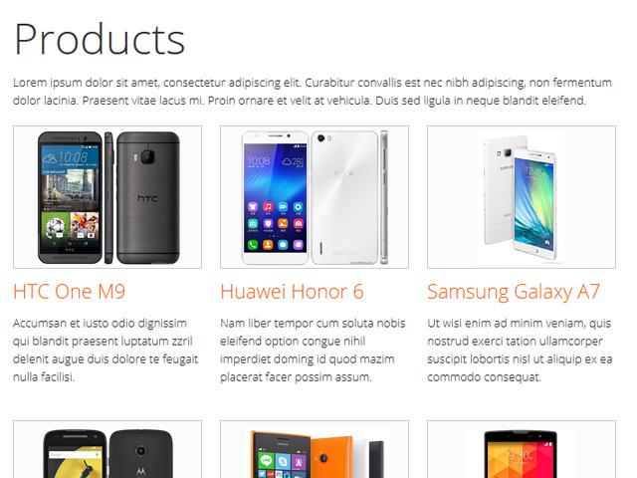Image resolution: width=637 pixels, height=478 pixels.
Task: Click the HTC One M9 description text
Action: 106,350
